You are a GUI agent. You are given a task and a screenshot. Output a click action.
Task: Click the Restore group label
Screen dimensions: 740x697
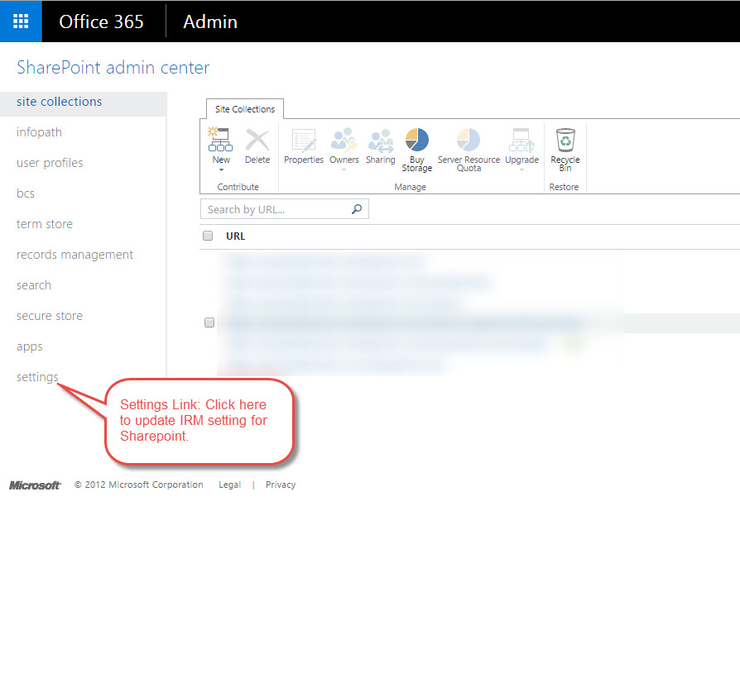tap(564, 187)
